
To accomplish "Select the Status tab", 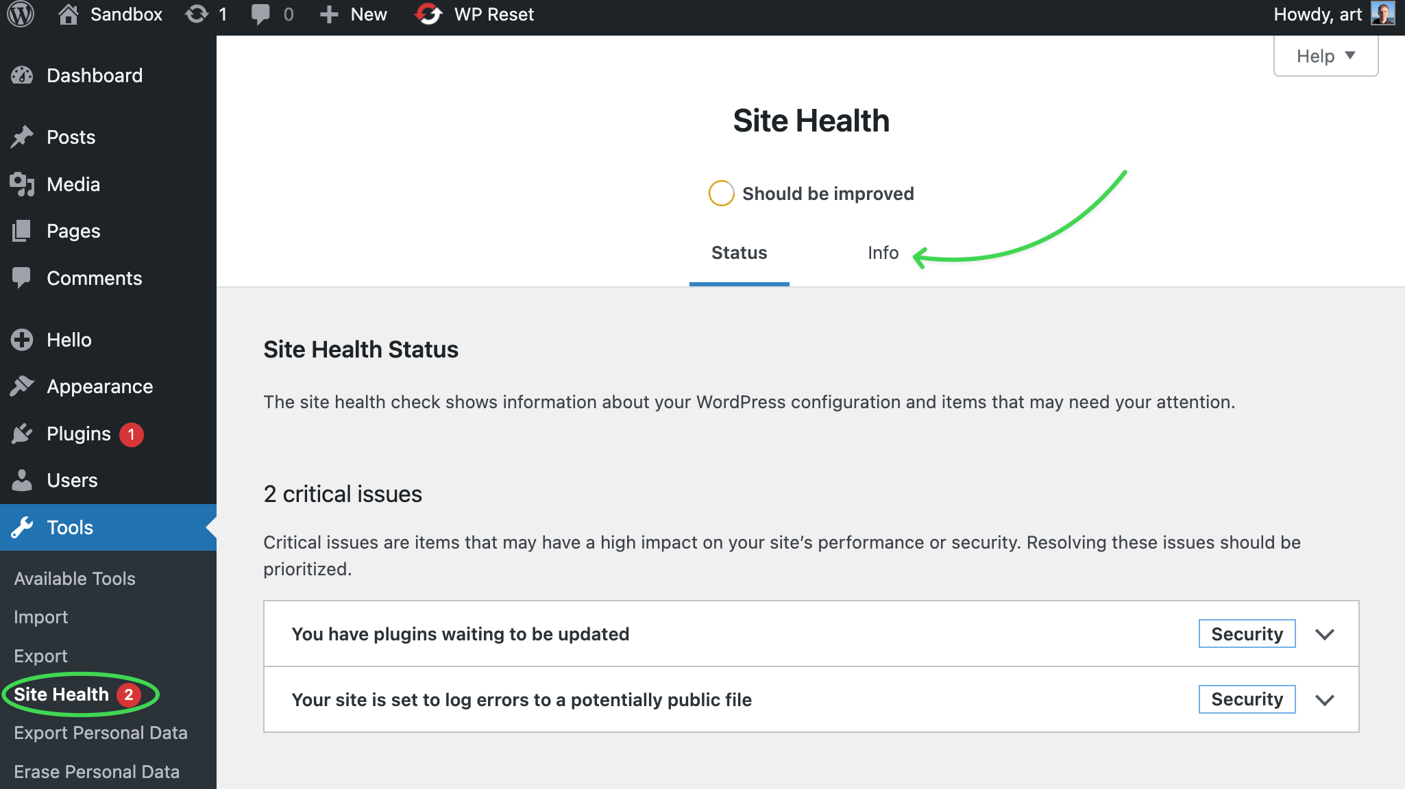I will [739, 253].
